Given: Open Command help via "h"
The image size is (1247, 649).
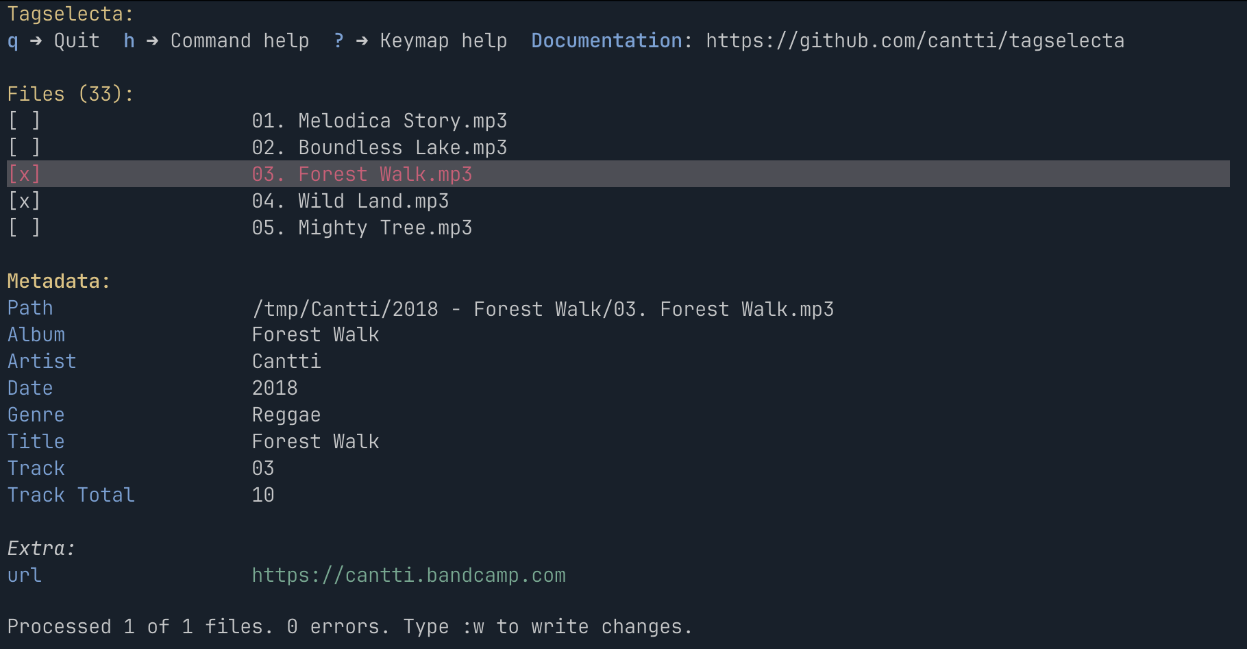Looking at the screenshot, I should [128, 40].
